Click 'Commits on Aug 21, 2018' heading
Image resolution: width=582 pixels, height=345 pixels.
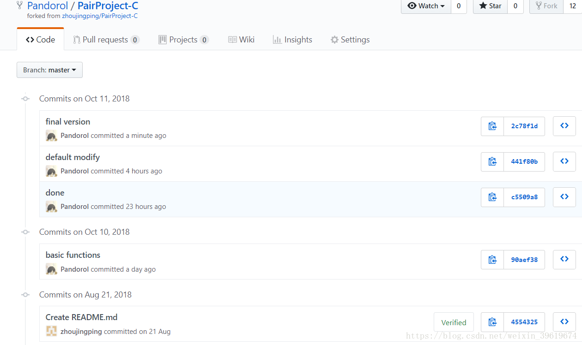pos(85,295)
